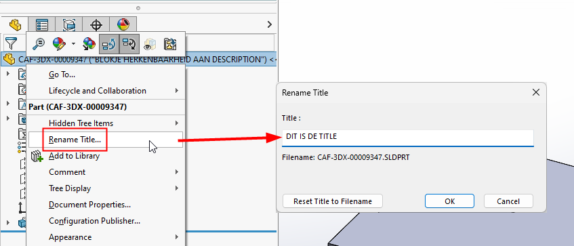Open Lifecycle and Collaboration submenu
The height and width of the screenshot is (246, 574).
pos(106,90)
